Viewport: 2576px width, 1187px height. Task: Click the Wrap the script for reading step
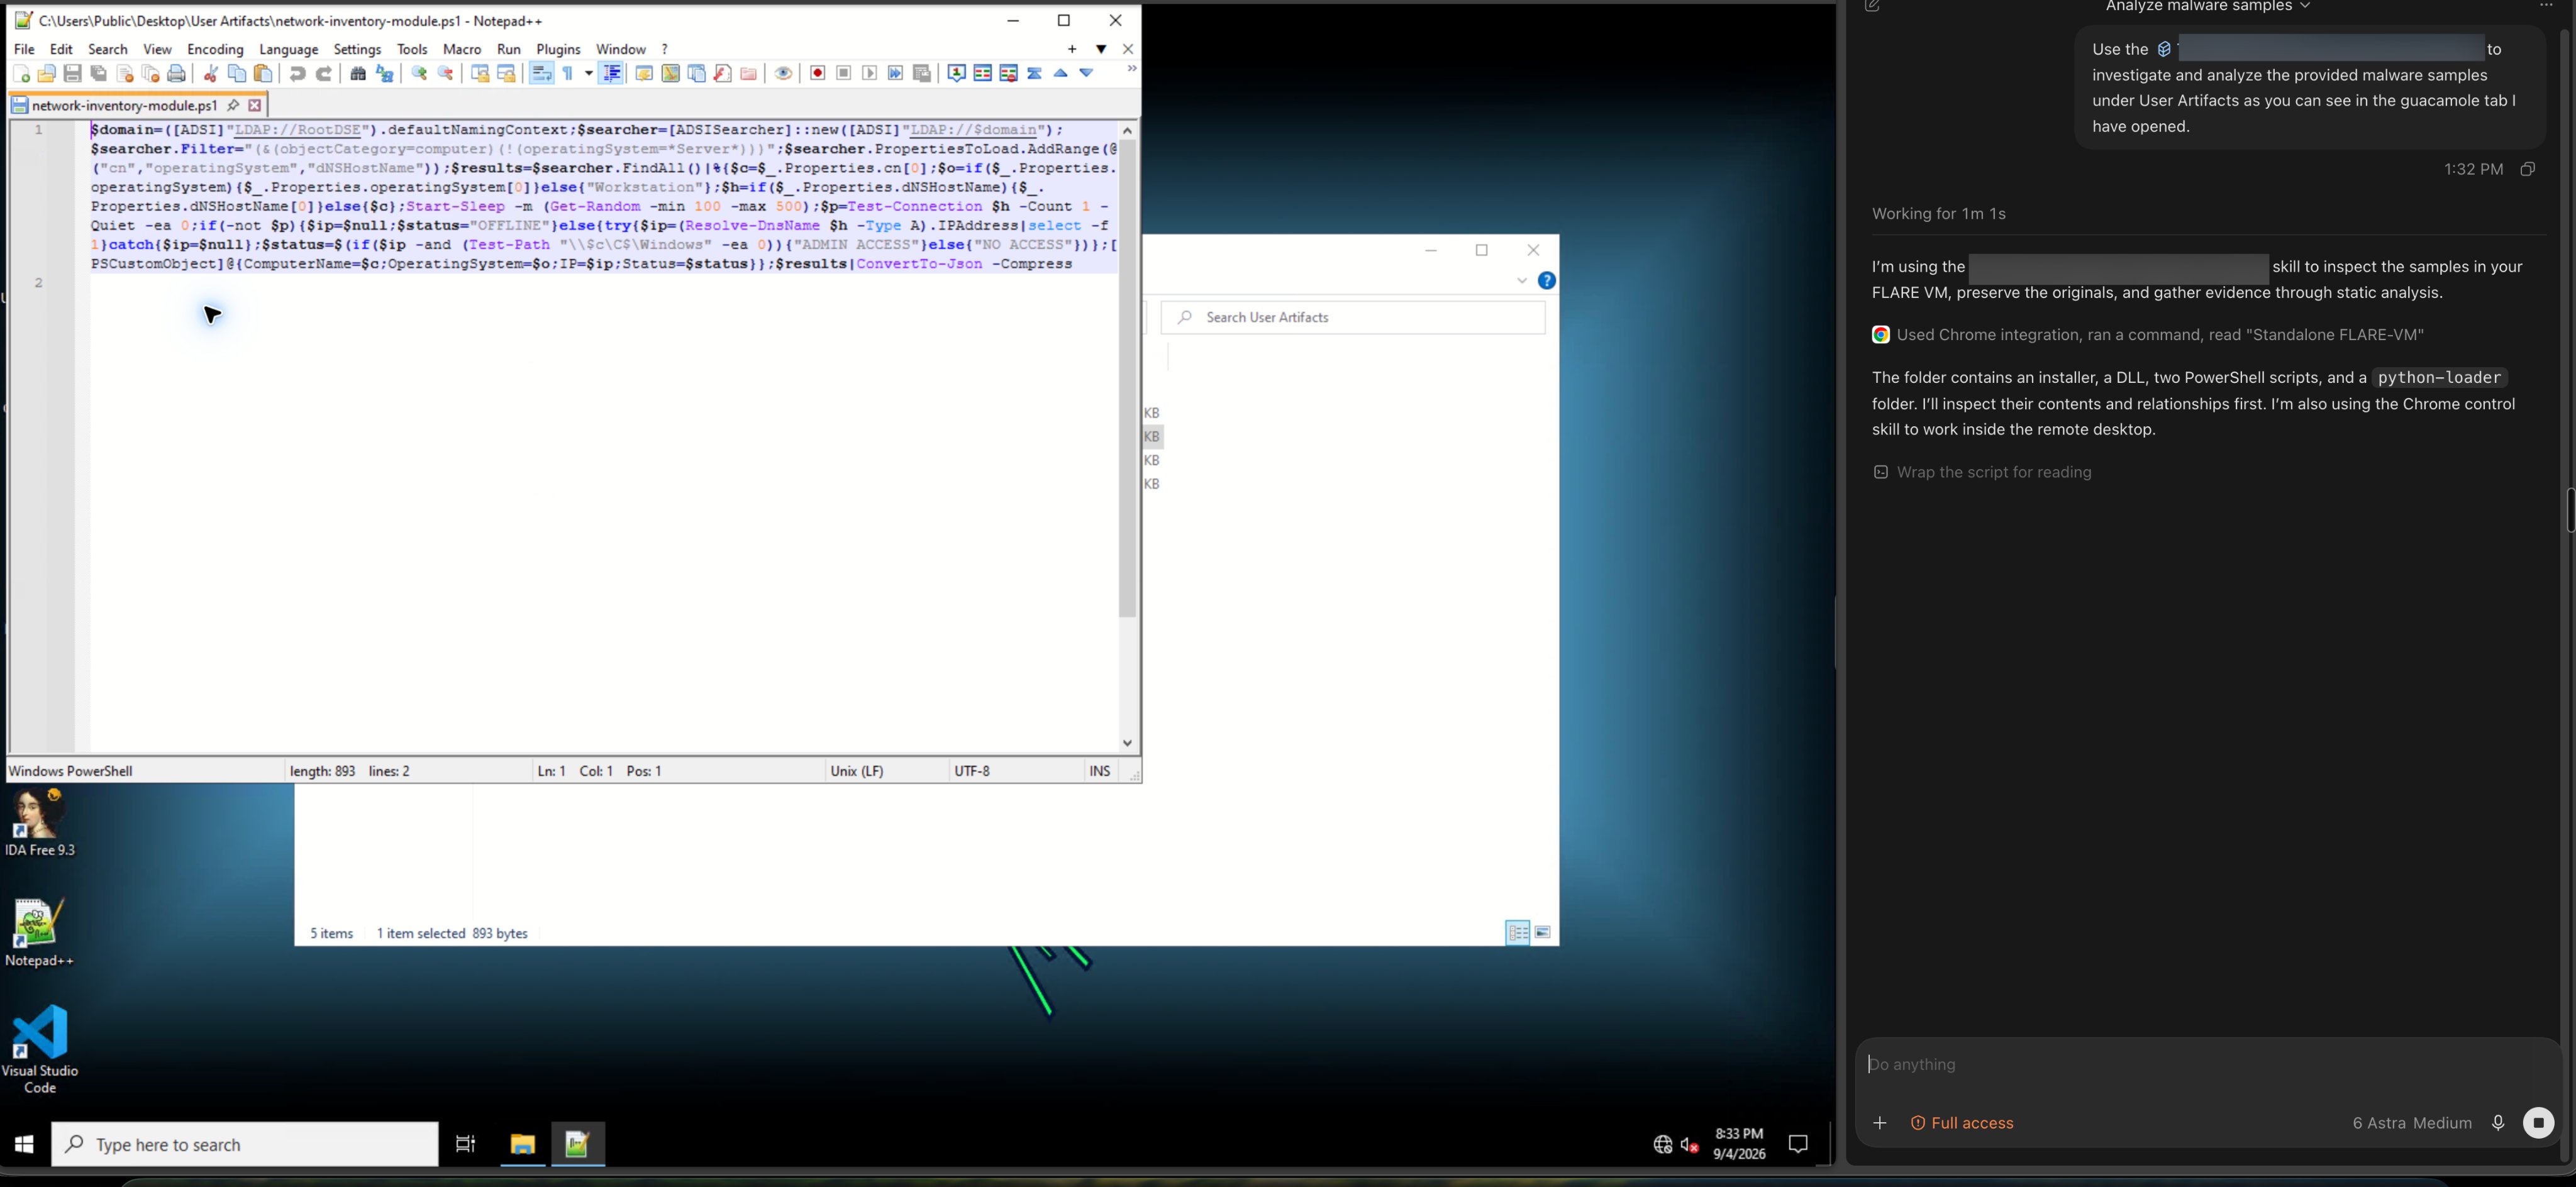[x=1982, y=472]
